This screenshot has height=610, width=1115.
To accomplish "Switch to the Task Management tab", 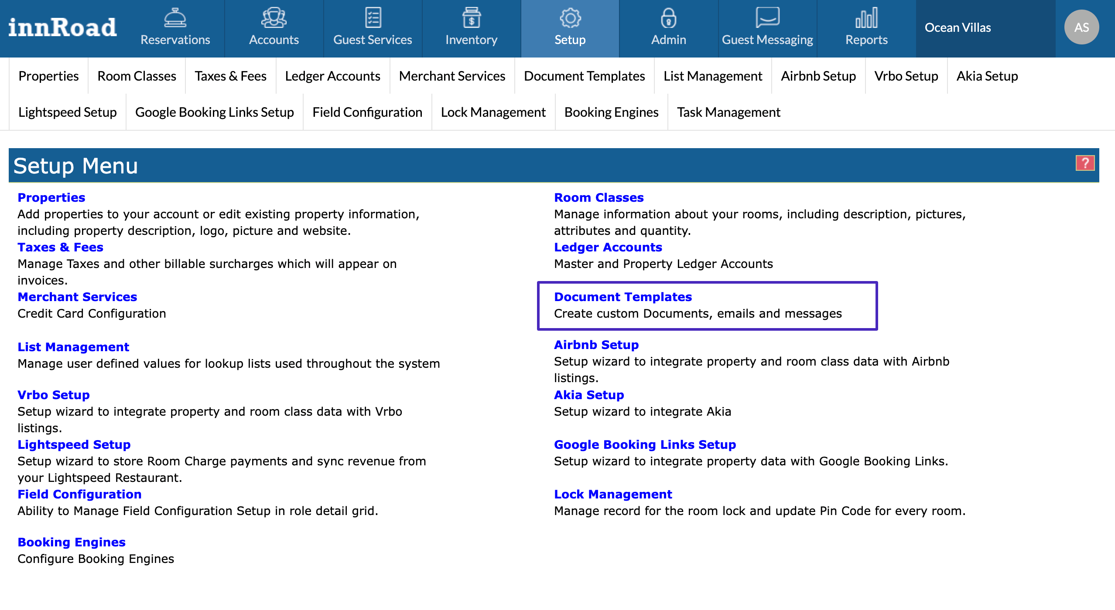I will coord(728,112).
